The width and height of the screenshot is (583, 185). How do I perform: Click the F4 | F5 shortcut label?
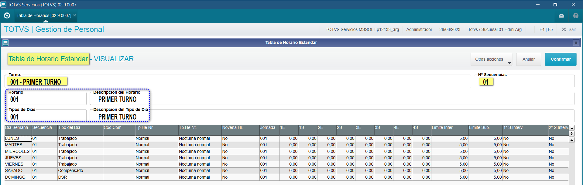coord(546,29)
